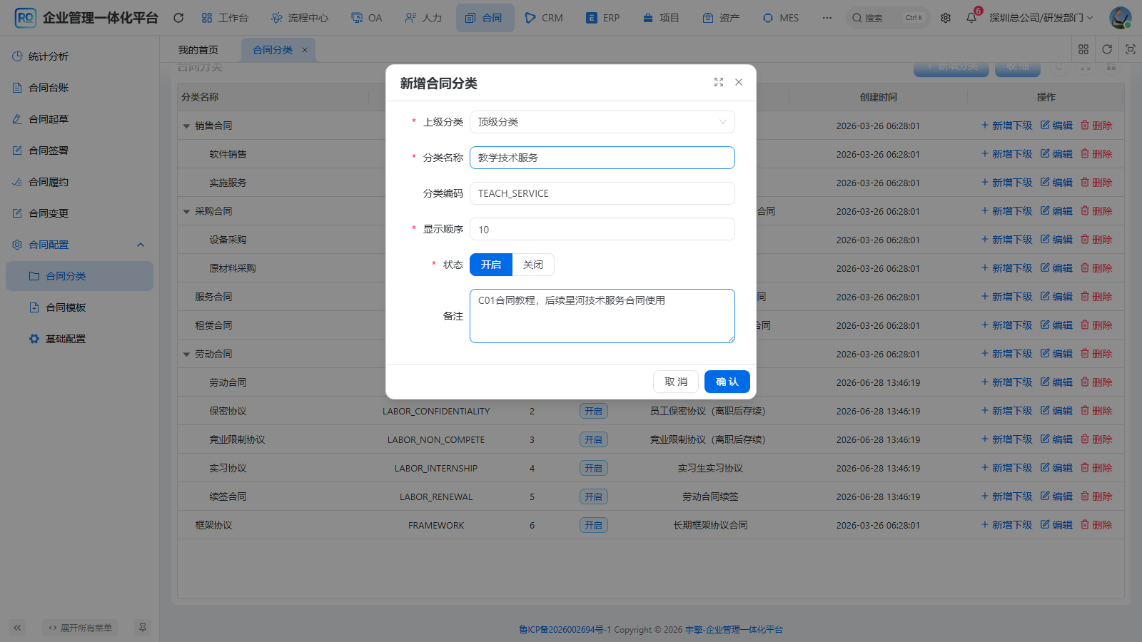Click the 取消 button

[x=676, y=382]
